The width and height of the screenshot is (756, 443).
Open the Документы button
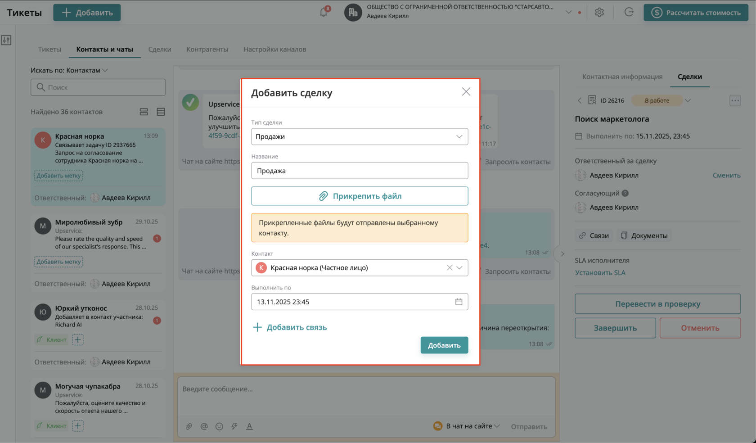click(644, 235)
